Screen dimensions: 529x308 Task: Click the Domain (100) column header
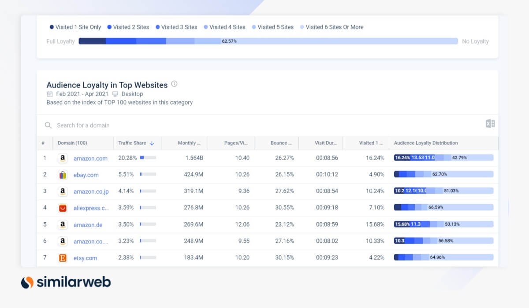pyautogui.click(x=72, y=143)
